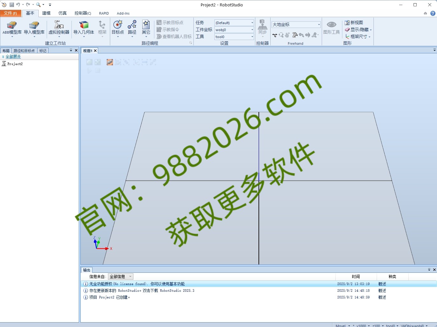
Task: Open the 框架 frame icon
Action: click(x=102, y=25)
